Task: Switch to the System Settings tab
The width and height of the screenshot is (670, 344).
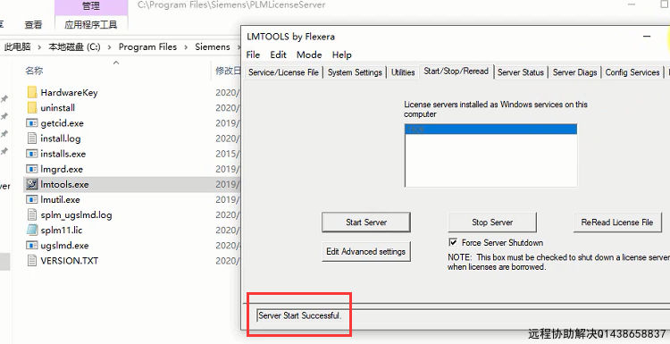Action: (x=355, y=72)
